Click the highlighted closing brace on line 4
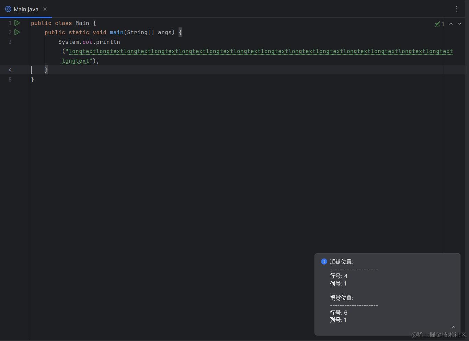Viewport: 469px width, 341px height. coord(46,70)
